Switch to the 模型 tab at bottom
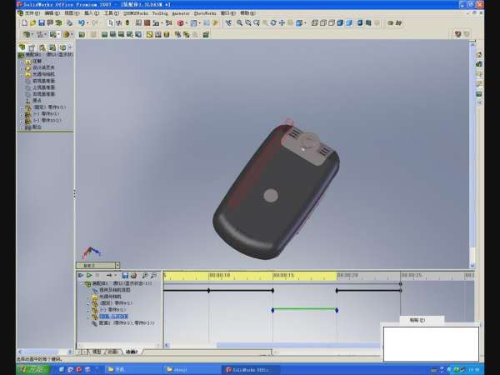This screenshot has width=500, height=375. coord(94,352)
